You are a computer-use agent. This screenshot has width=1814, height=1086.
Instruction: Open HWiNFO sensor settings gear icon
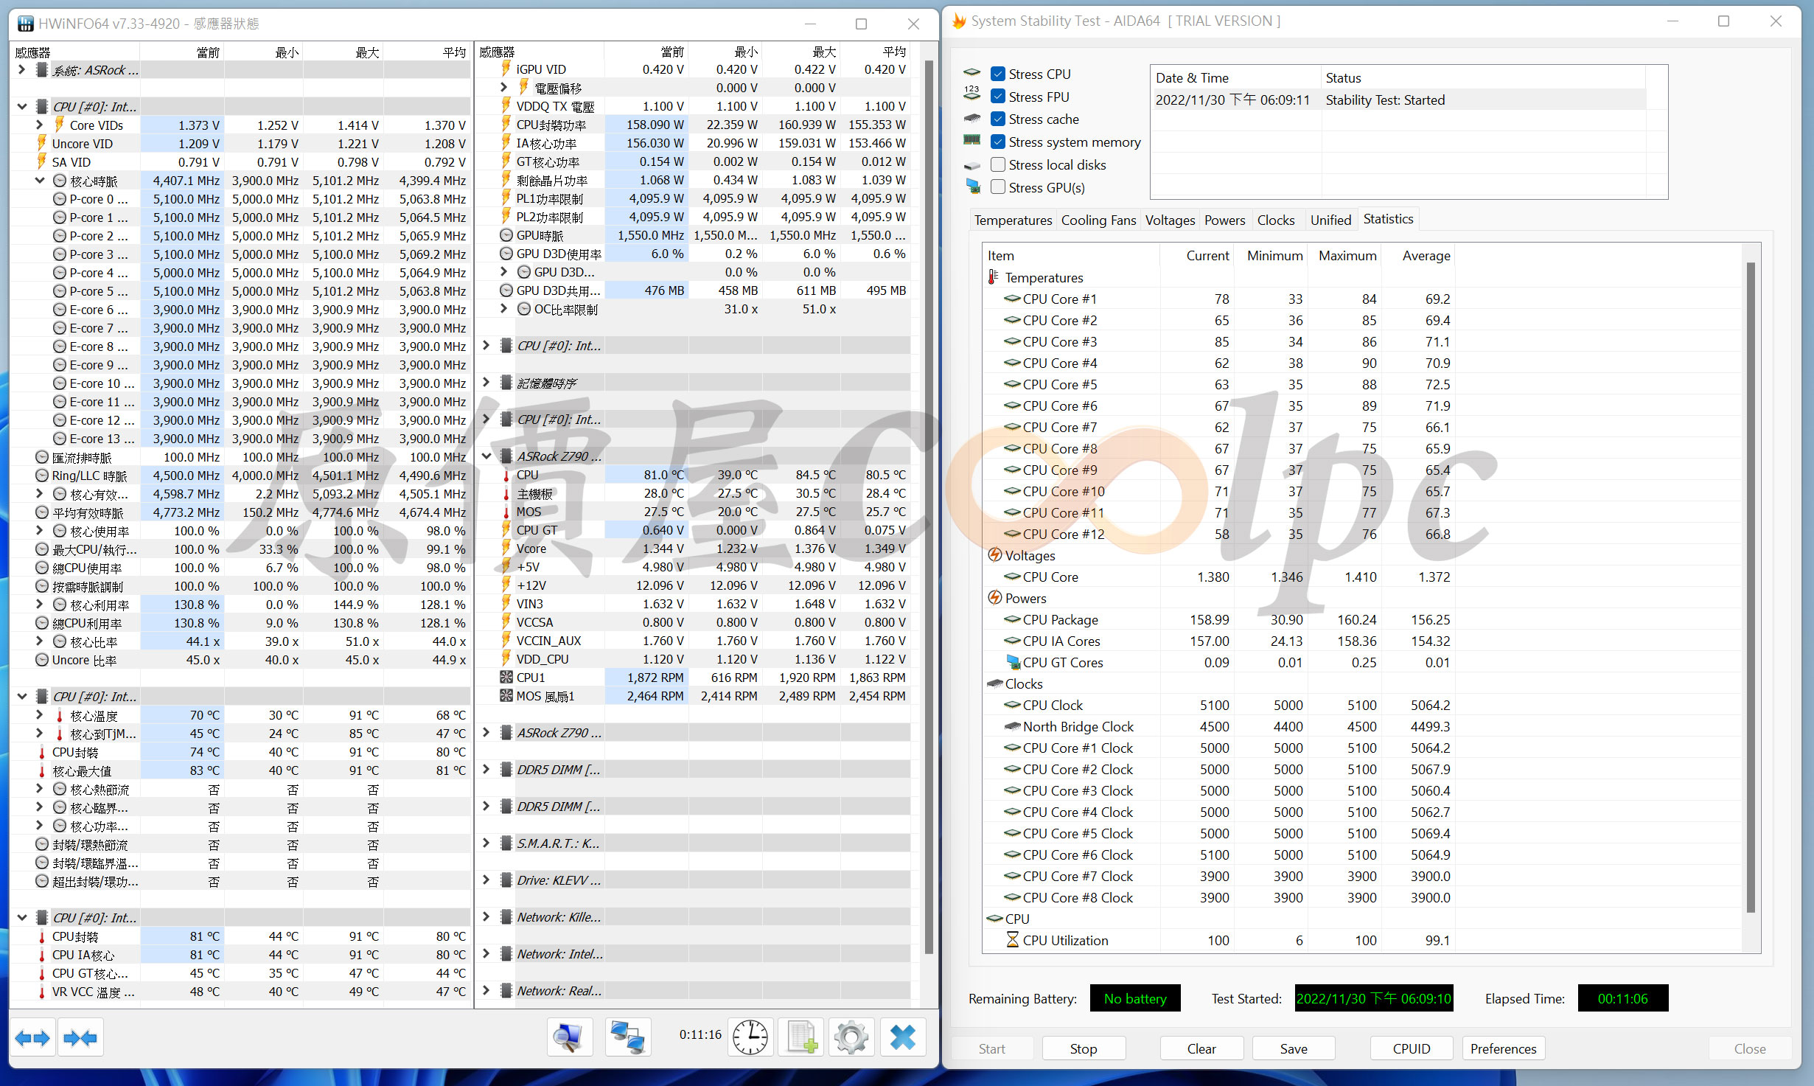851,1037
